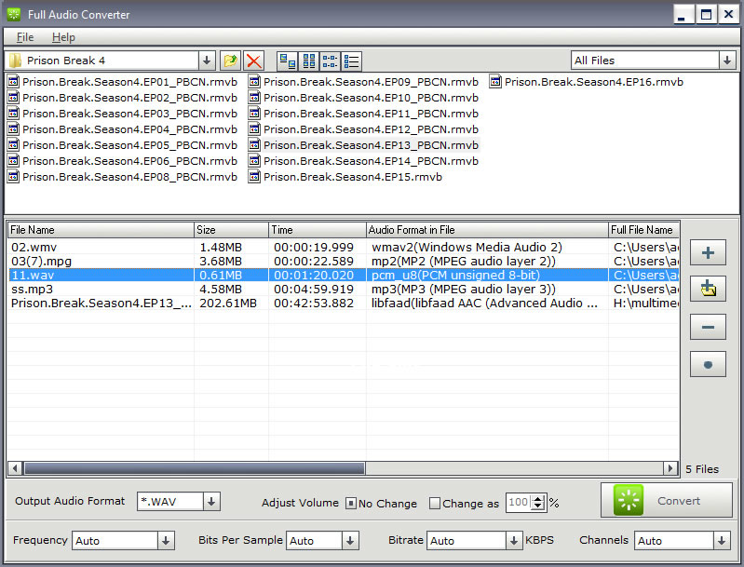Sort by Time column header
Image resolution: width=744 pixels, height=567 pixels.
(318, 230)
